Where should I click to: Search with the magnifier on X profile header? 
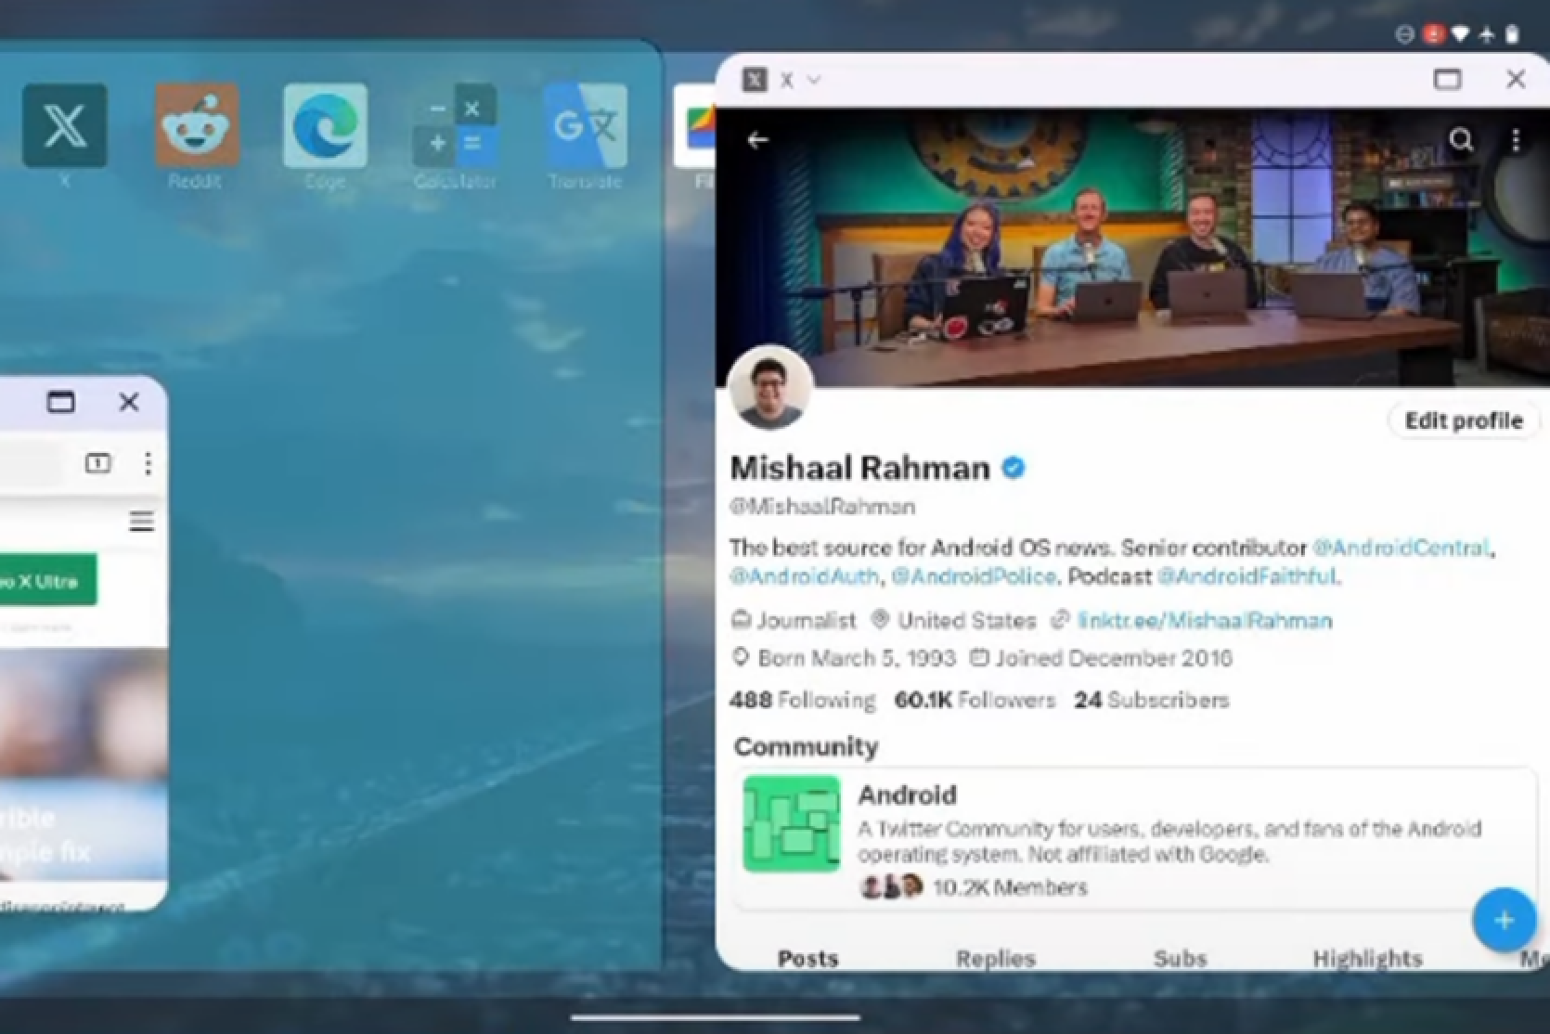1462,140
